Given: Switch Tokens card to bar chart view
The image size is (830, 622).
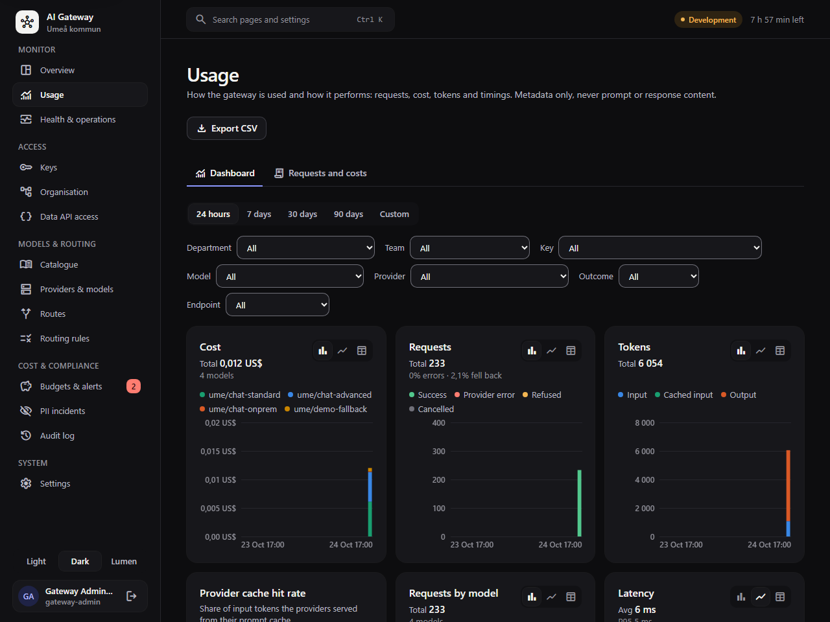Looking at the screenshot, I should point(741,351).
